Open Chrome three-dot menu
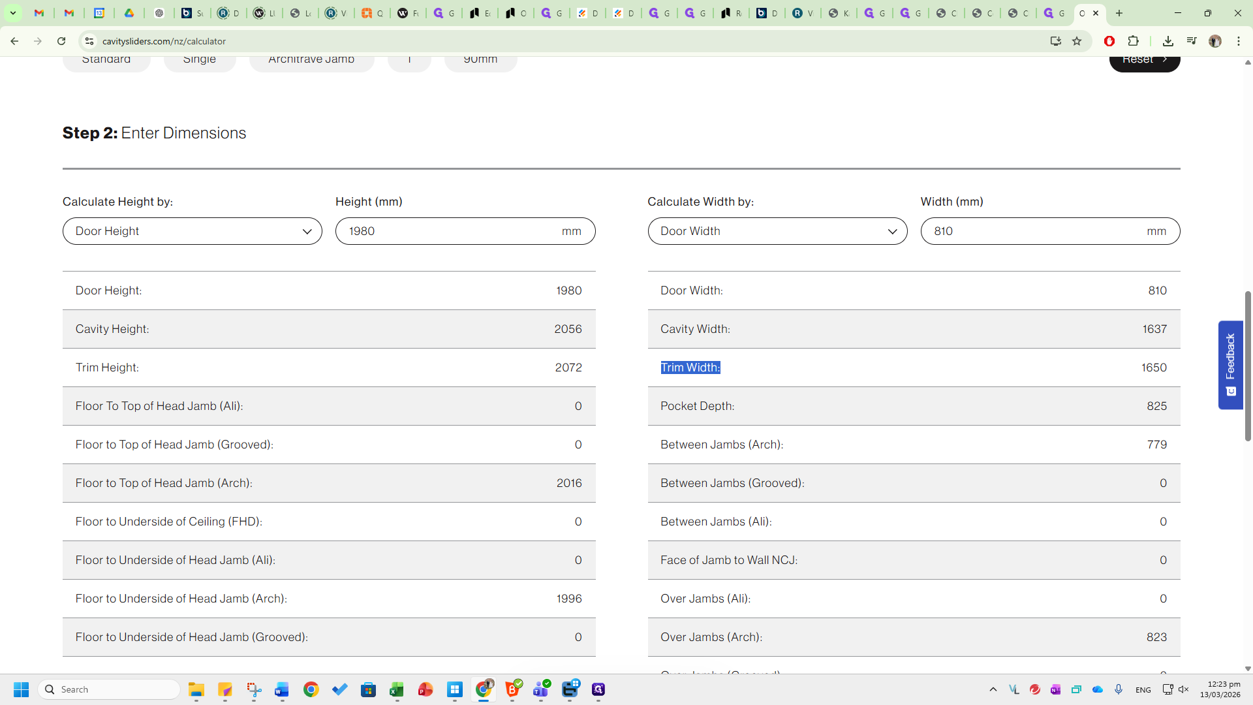Viewport: 1253px width, 705px height. pos(1239,41)
